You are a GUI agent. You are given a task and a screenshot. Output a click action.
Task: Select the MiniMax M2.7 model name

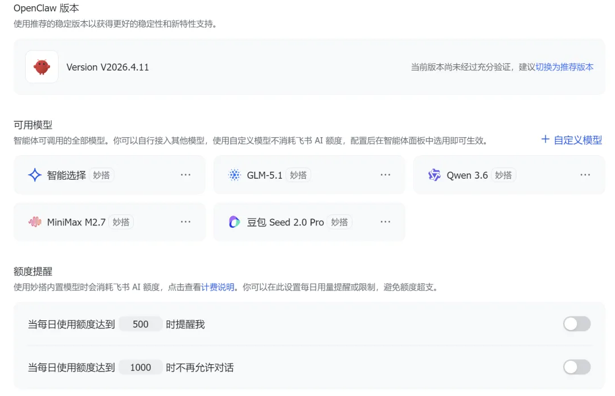[76, 222]
